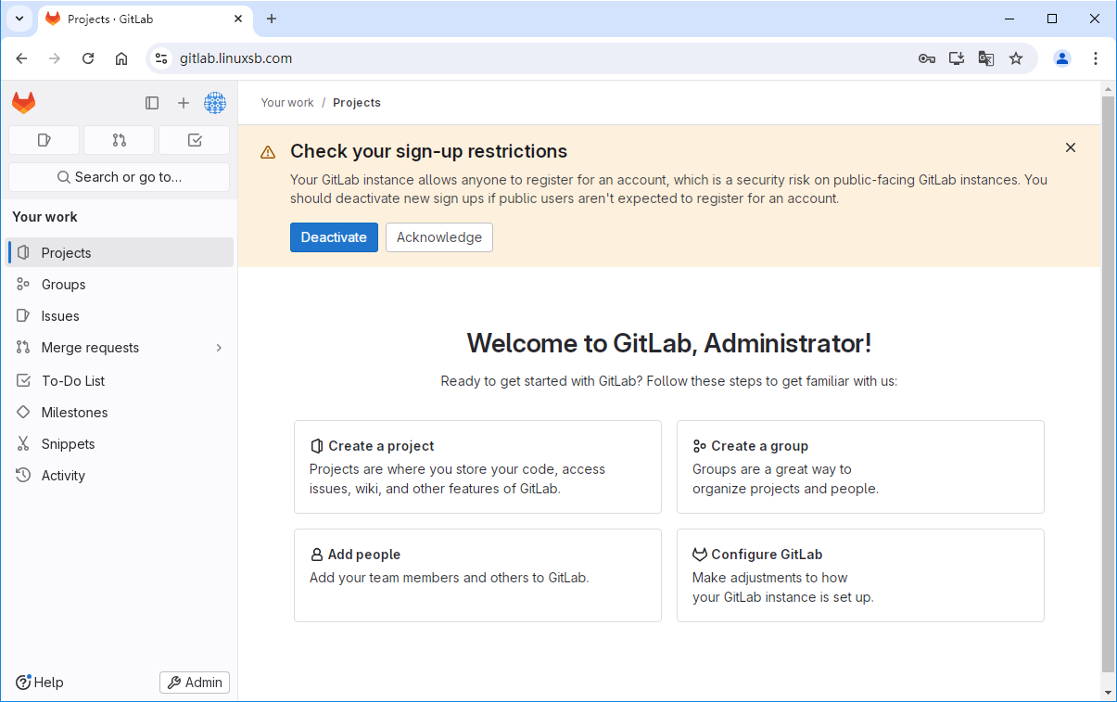Screen dimensions: 1117x702
Task: Open to-do items shortcut icon
Action: point(195,140)
